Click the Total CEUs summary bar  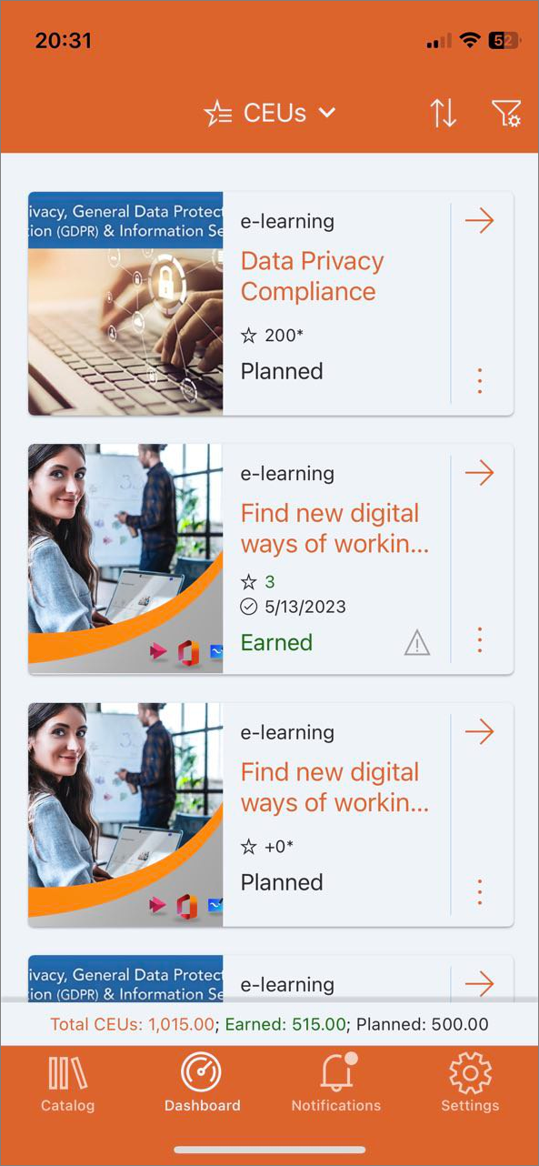coord(269,1024)
